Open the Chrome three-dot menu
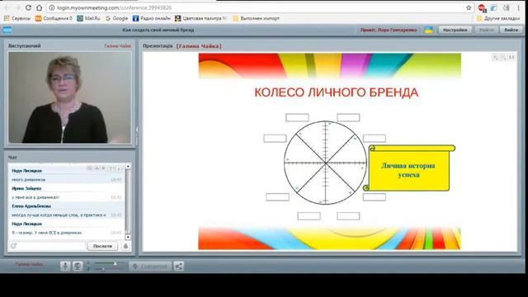 pyautogui.click(x=519, y=7)
